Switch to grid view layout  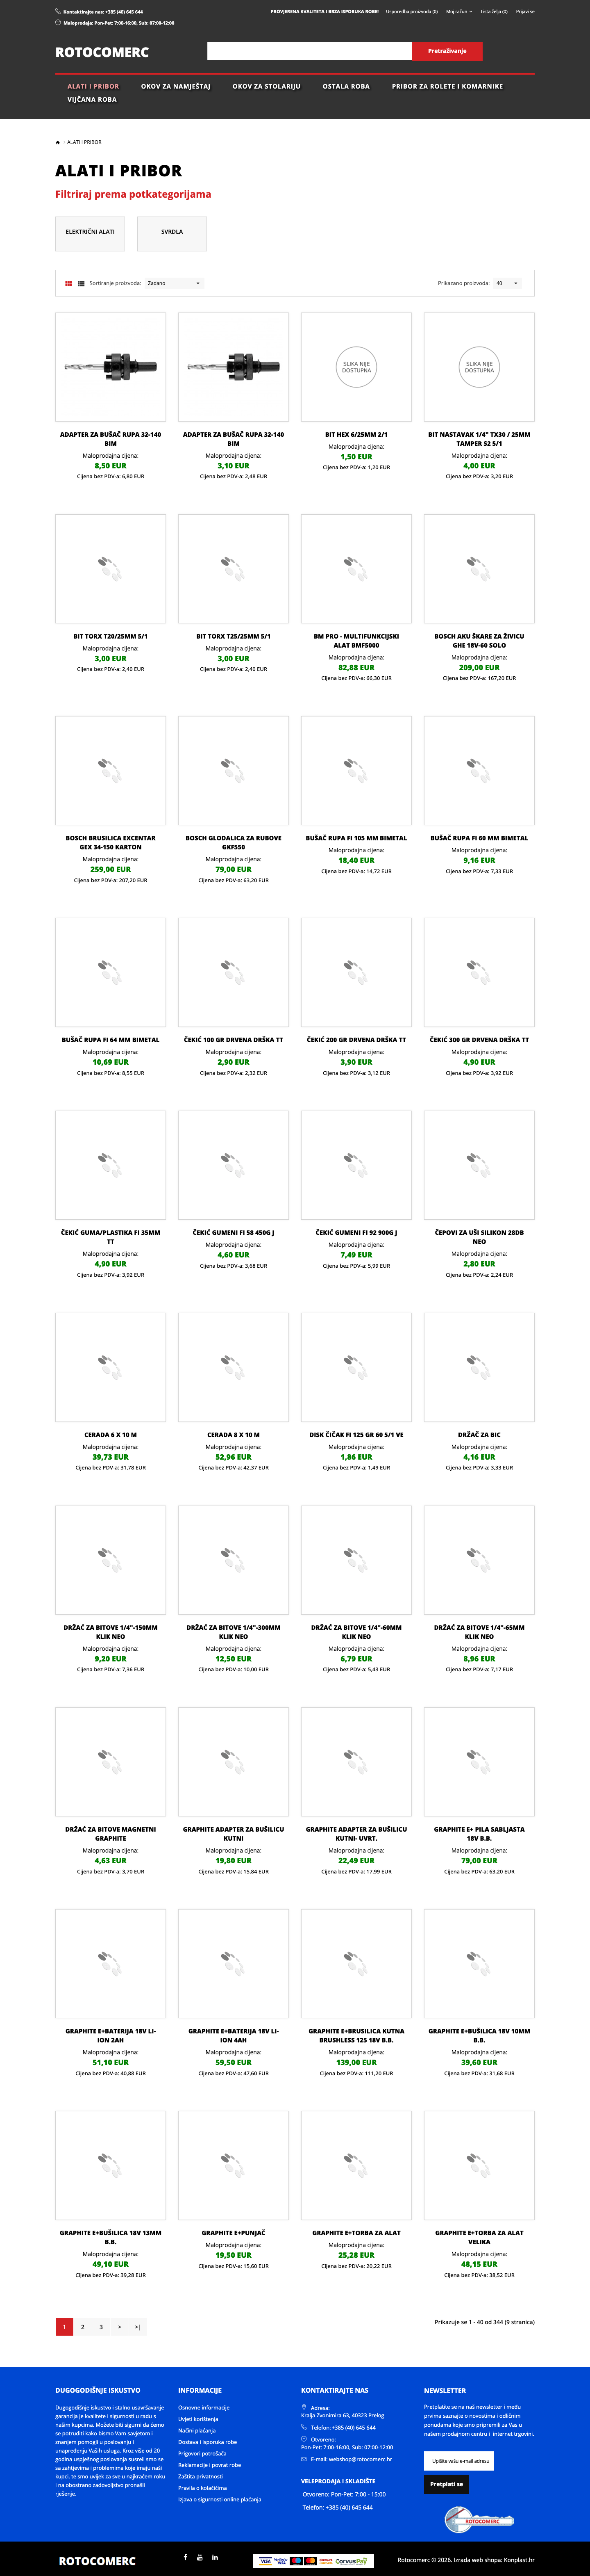click(68, 283)
